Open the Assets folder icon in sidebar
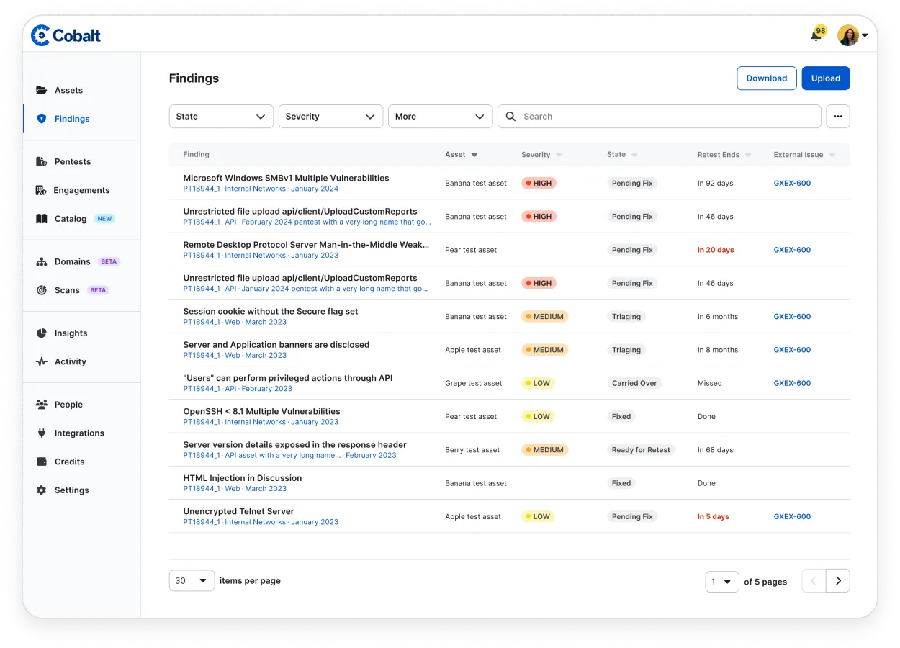The height and width of the screenshot is (648, 900). (x=42, y=90)
